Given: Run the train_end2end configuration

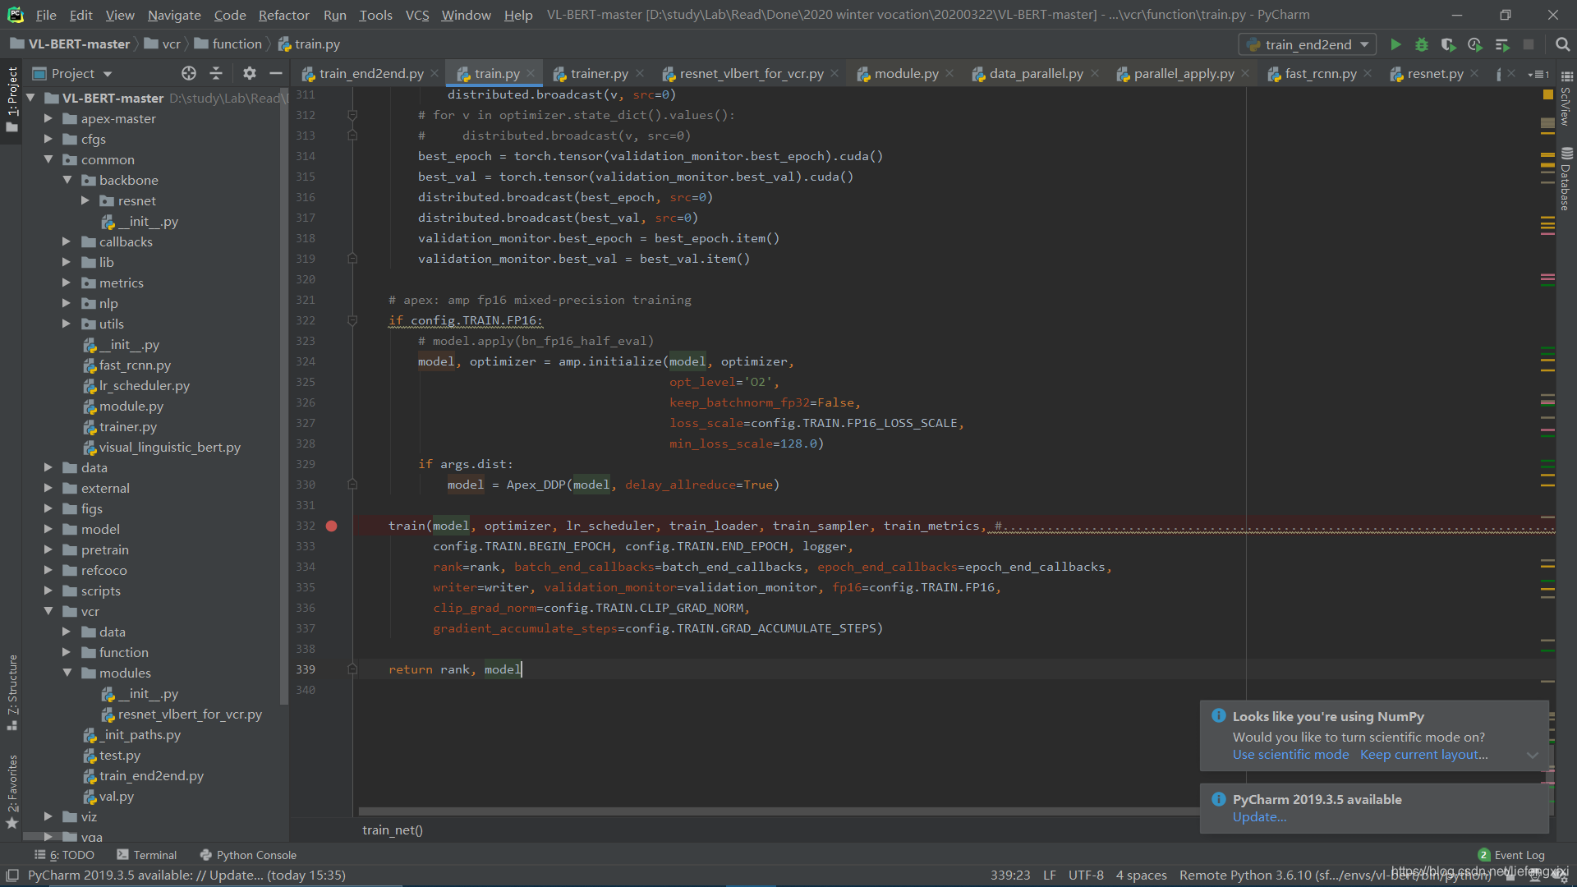Looking at the screenshot, I should pyautogui.click(x=1395, y=44).
